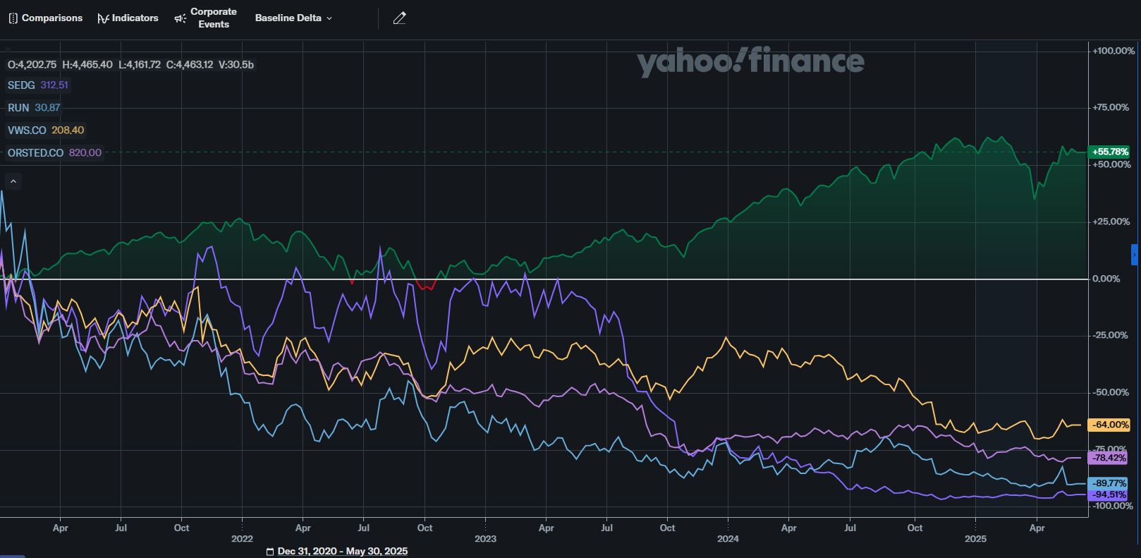
Task: Click the calendar icon beside date range
Action: [270, 552]
